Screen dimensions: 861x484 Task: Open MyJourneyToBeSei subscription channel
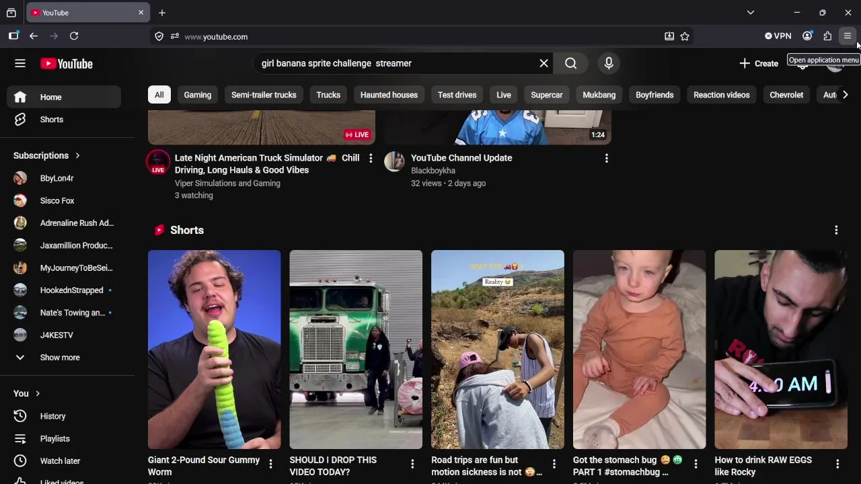coord(64,268)
